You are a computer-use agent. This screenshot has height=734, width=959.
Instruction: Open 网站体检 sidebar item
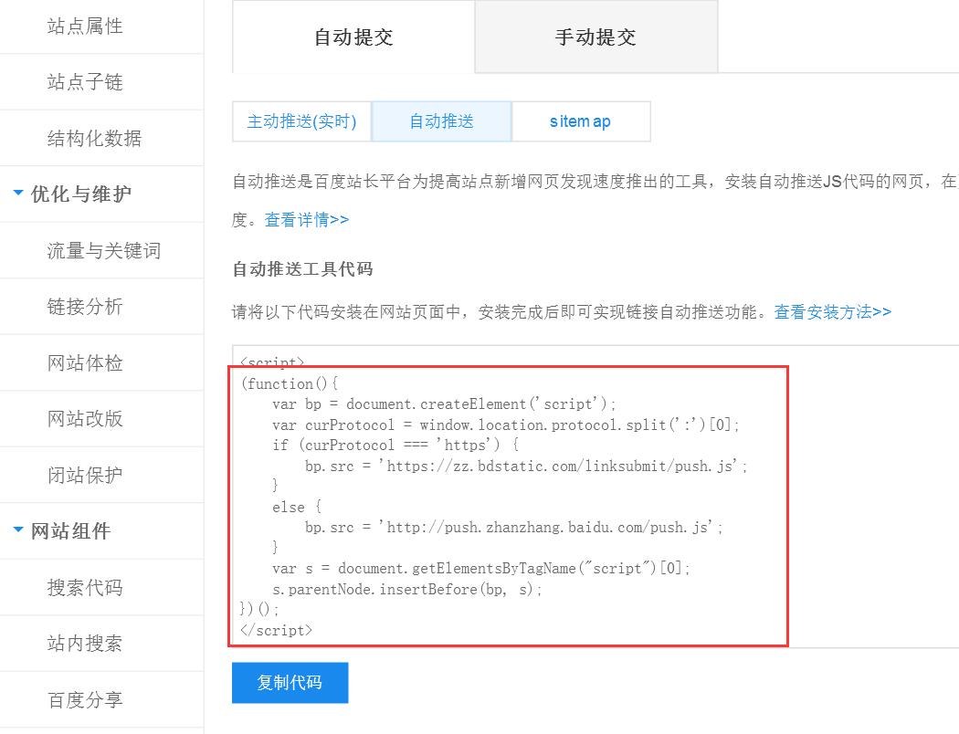85,362
